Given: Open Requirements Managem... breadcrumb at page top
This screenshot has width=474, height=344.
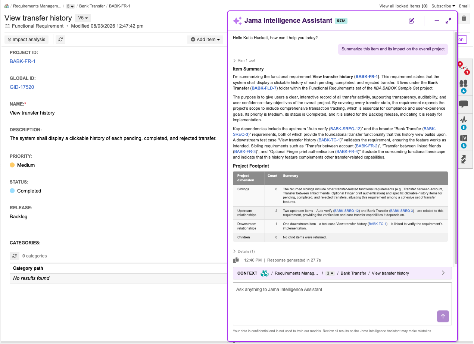Looking at the screenshot, I should [37, 6].
